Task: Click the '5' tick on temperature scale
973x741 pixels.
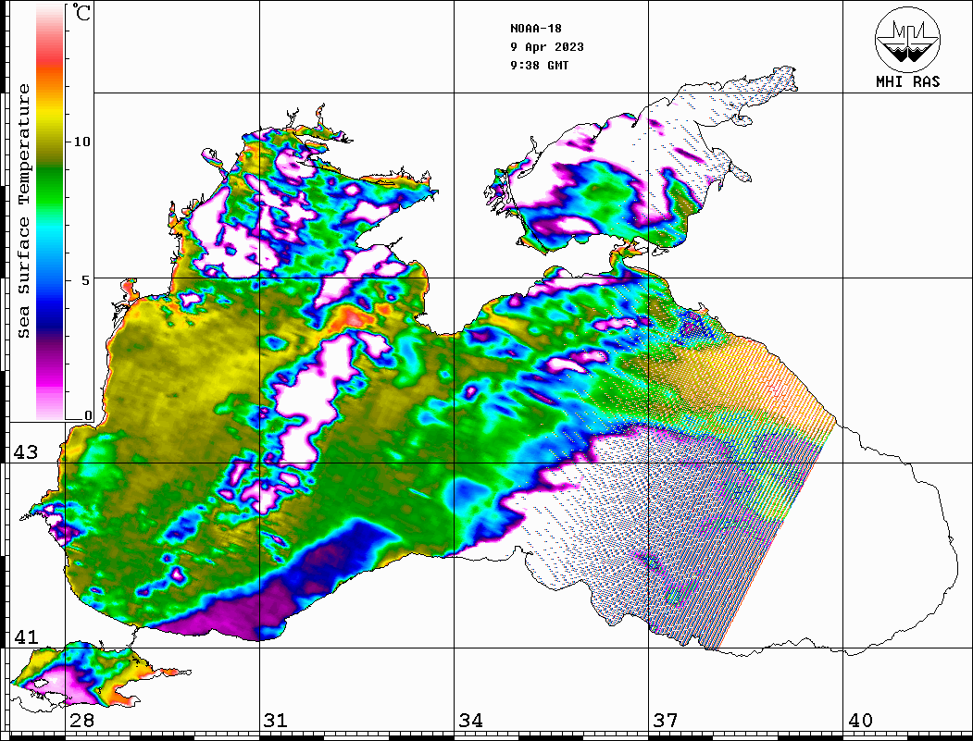Action: (x=85, y=280)
